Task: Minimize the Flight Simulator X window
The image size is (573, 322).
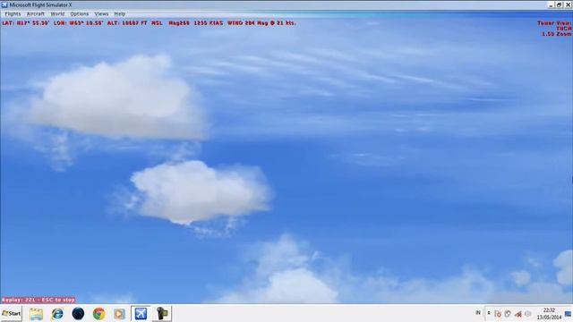Action: (552, 4)
